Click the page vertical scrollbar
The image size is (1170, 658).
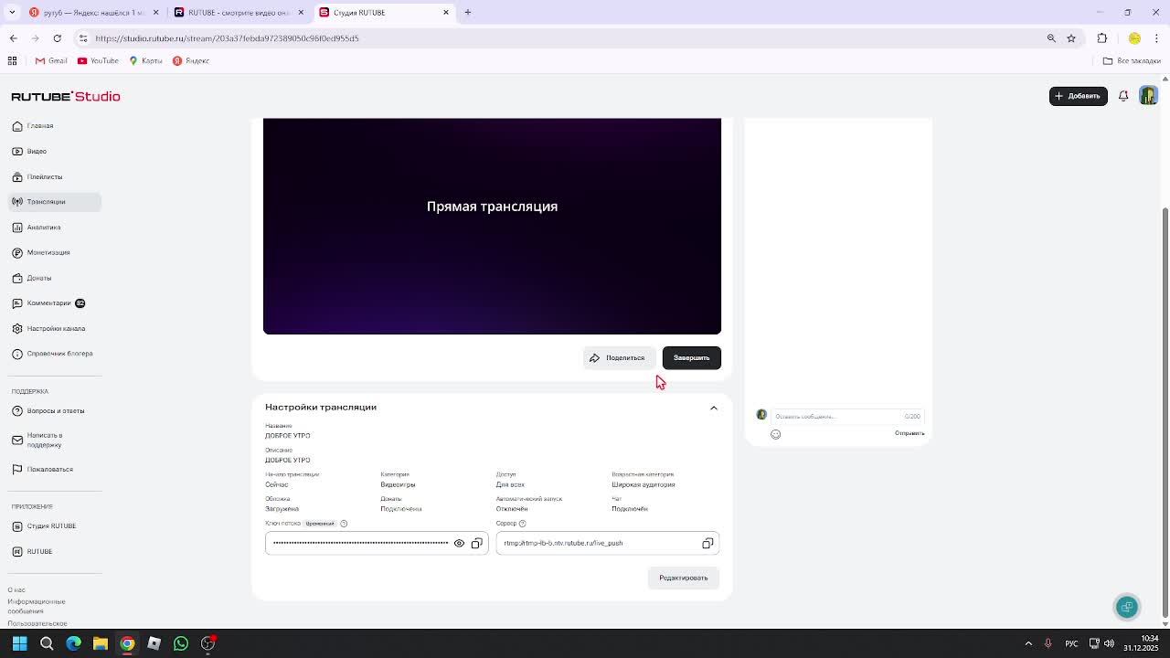tap(1165, 411)
